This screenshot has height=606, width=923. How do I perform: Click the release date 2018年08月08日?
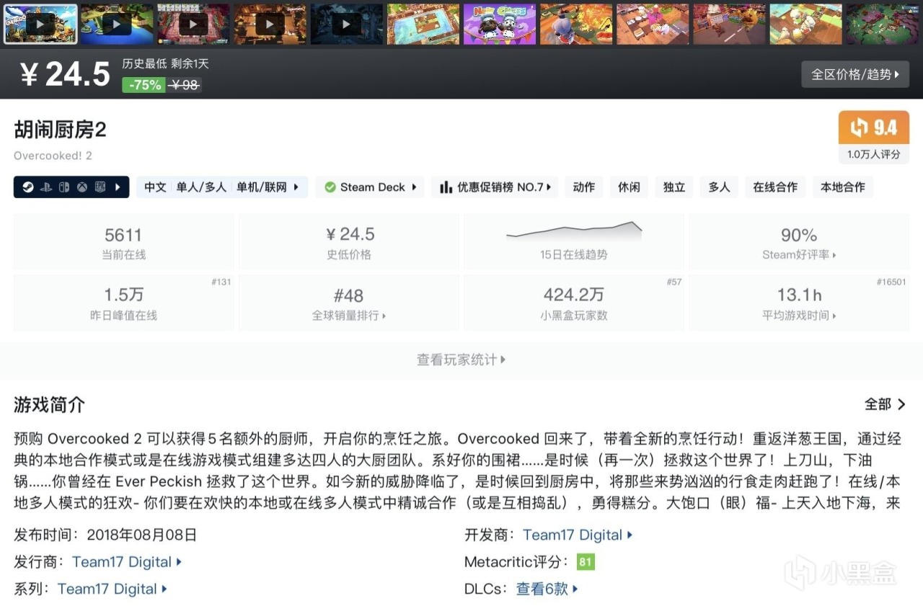point(141,535)
